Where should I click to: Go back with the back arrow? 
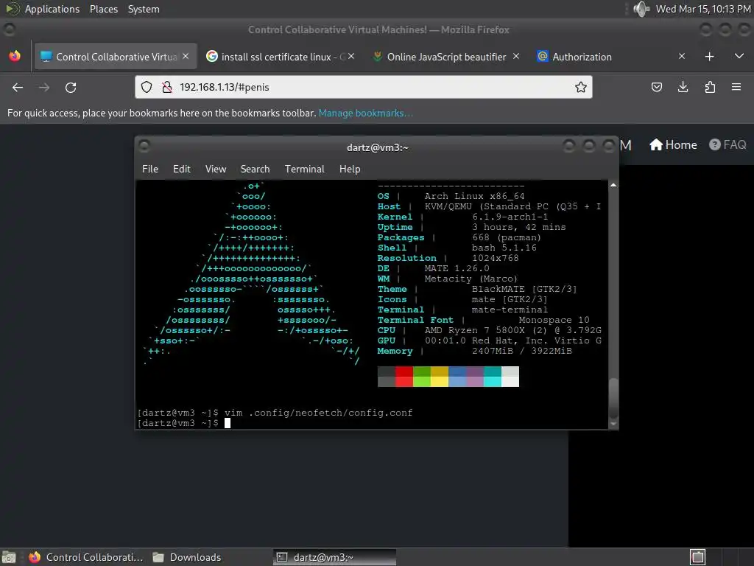click(18, 87)
